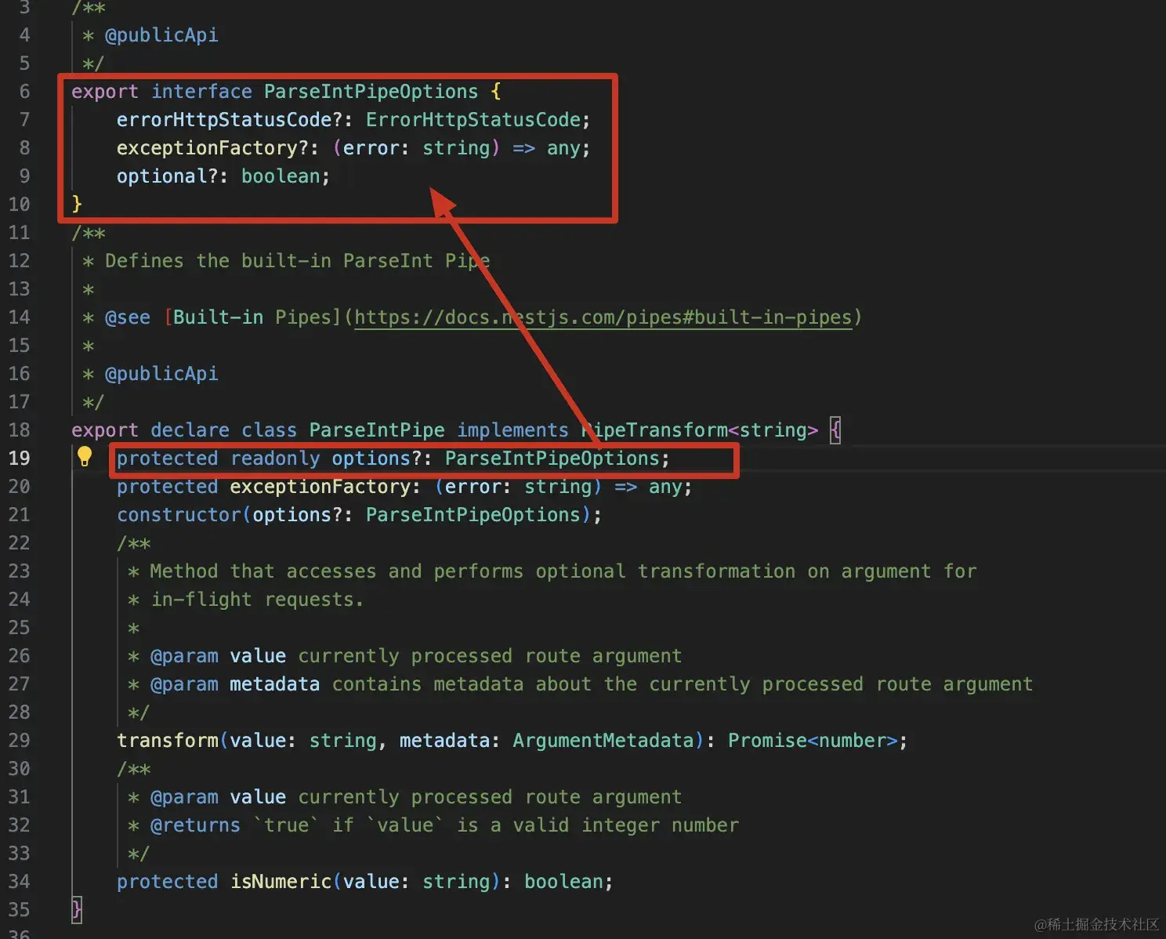Click '@param' tag on line 27

184,684
